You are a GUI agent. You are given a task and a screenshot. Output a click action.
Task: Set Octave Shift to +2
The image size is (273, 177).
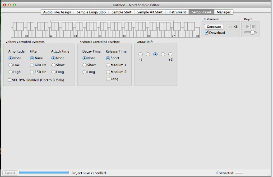point(170,54)
